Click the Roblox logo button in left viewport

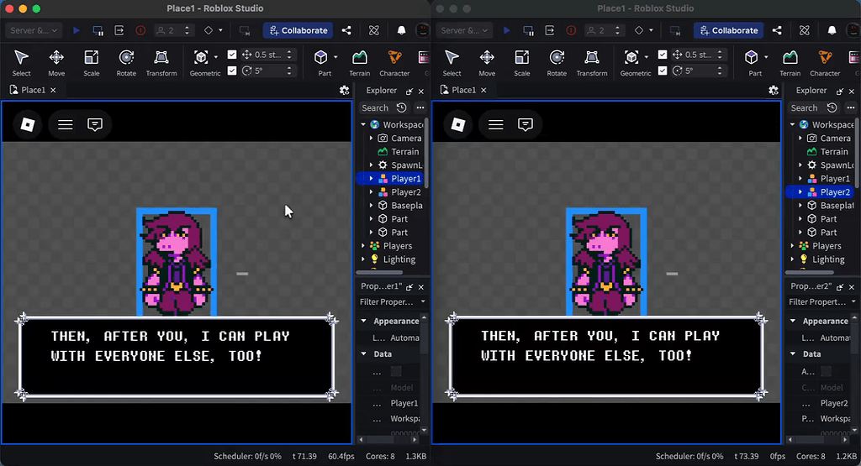pyautogui.click(x=28, y=125)
